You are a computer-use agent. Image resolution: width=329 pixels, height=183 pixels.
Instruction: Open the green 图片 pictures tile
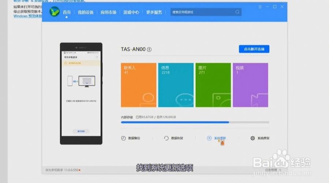point(213,85)
